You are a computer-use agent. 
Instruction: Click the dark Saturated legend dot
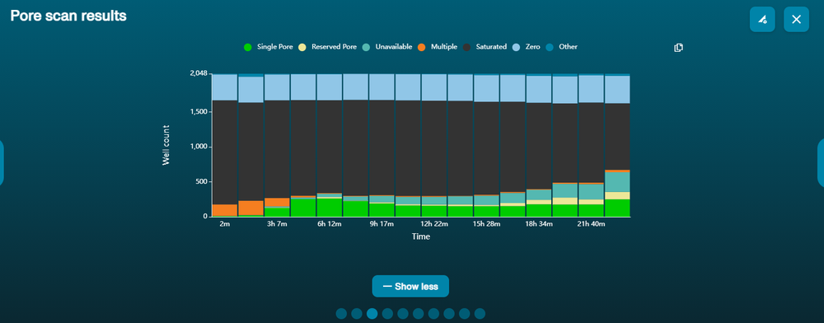pyautogui.click(x=466, y=47)
